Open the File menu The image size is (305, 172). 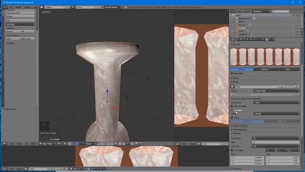11,7
